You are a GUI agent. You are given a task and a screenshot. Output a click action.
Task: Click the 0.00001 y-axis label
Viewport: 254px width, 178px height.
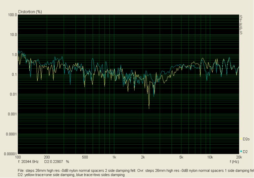[11, 154]
